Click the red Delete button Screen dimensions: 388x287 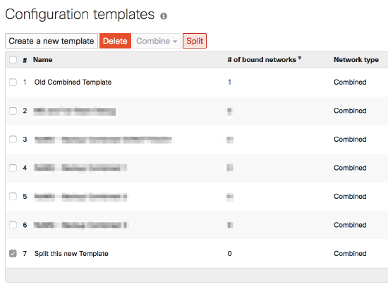tap(115, 41)
